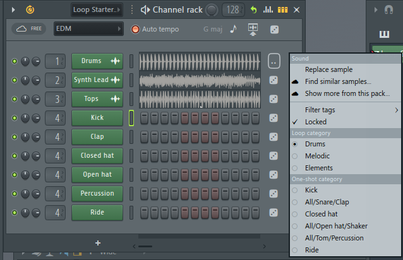
Task: Randomize the Kick channel dice
Action: tap(274, 118)
